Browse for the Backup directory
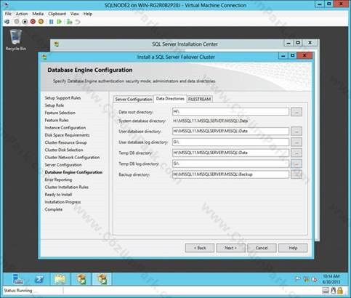The height and width of the screenshot is (298, 351). click(x=296, y=174)
